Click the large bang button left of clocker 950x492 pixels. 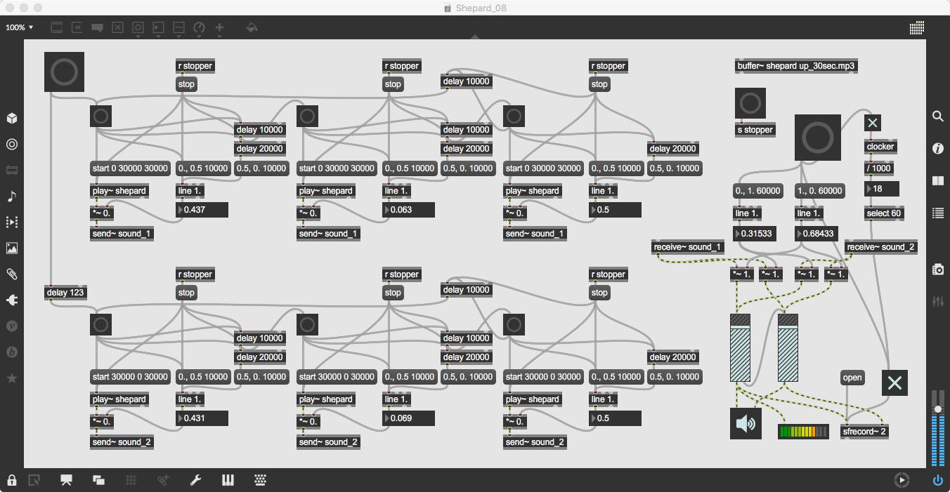(x=818, y=138)
